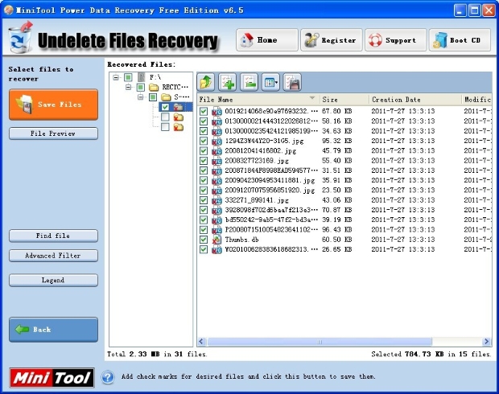Open the Register button
The width and height of the screenshot is (499, 394).
point(332,40)
